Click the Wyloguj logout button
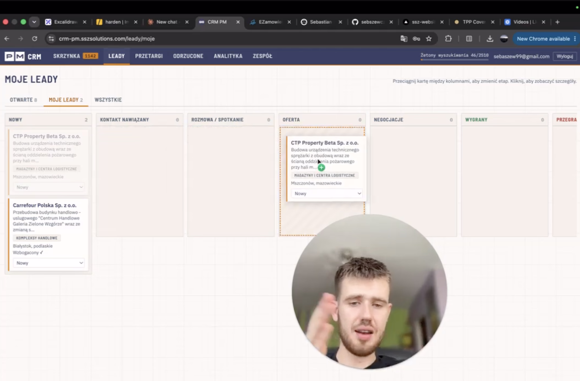The height and width of the screenshot is (381, 580). (x=565, y=56)
